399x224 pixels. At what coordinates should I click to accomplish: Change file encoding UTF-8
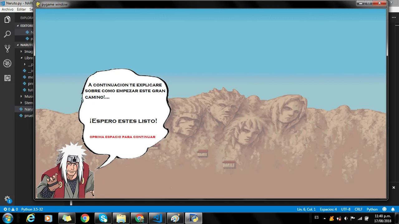(x=346, y=209)
